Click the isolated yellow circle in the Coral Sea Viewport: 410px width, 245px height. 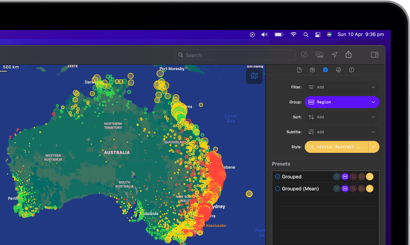pos(201,105)
